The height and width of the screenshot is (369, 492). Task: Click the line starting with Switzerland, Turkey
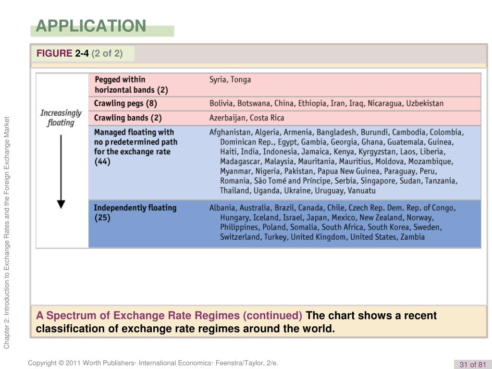(x=322, y=237)
